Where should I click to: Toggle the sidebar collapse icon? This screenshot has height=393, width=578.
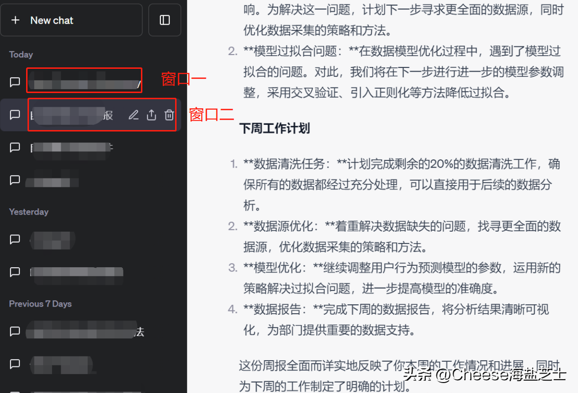[165, 20]
